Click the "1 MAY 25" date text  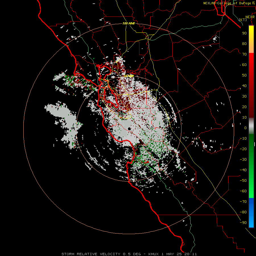click(172, 254)
